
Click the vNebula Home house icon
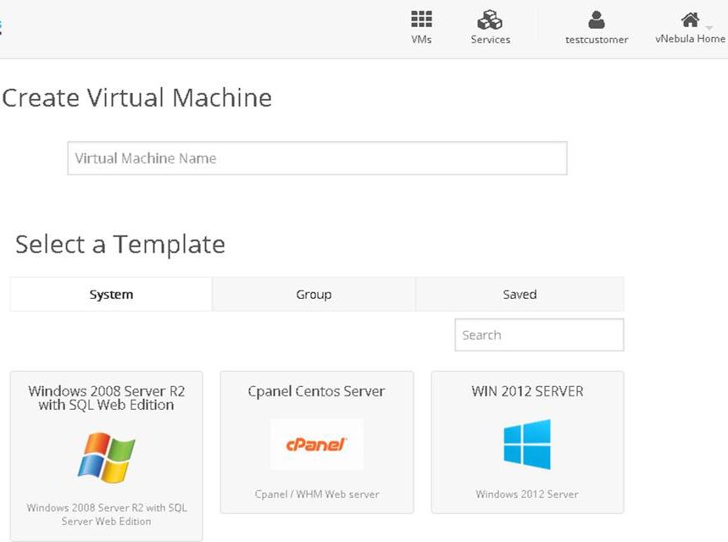pos(690,19)
